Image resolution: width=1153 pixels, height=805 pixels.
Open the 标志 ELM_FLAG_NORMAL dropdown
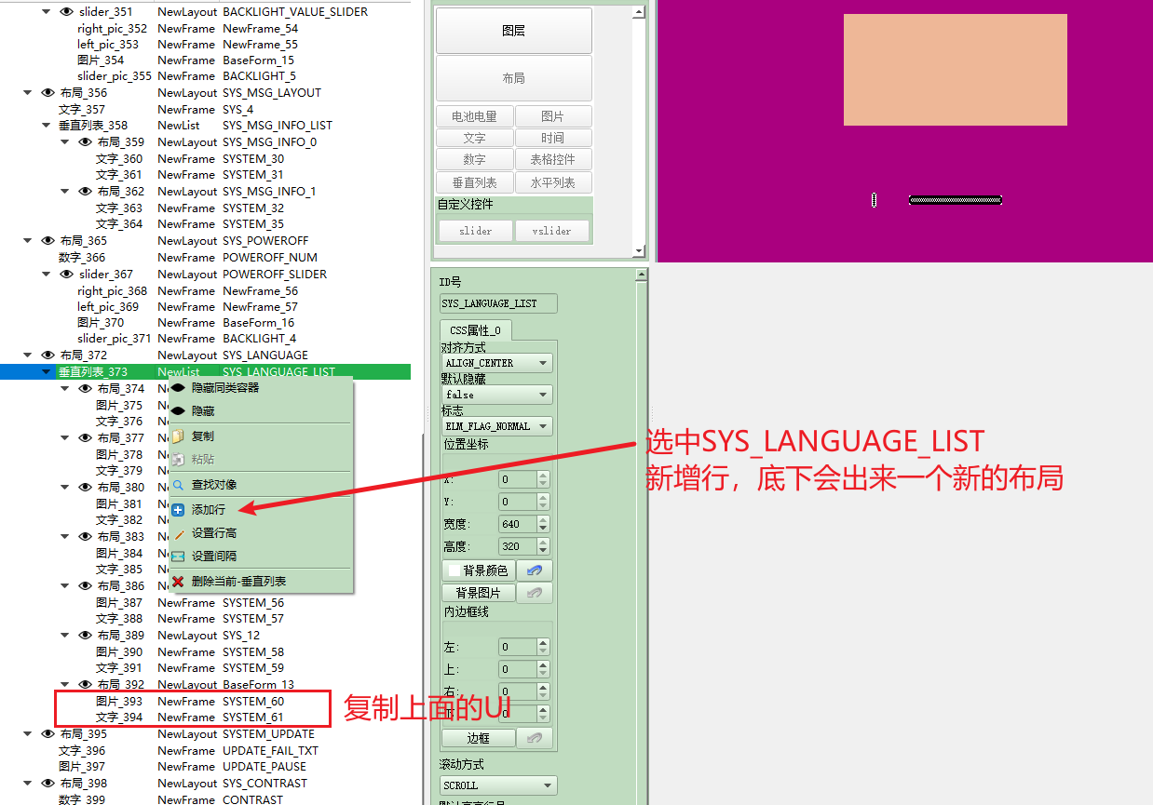click(x=496, y=426)
